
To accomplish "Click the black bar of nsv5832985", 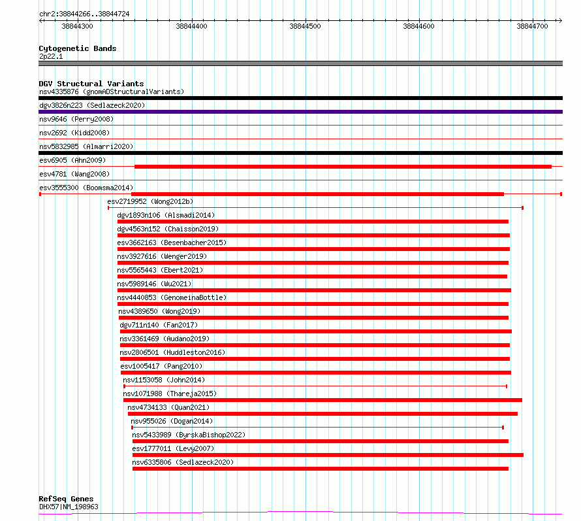I will pyautogui.click(x=300, y=153).
